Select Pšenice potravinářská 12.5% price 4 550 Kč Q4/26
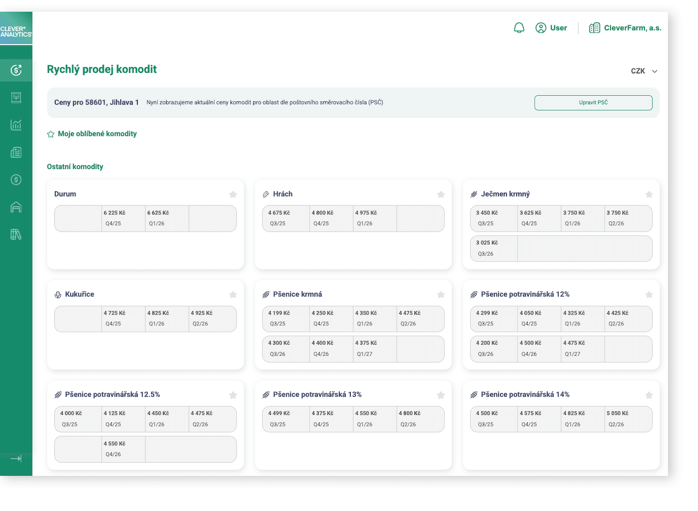 pos(123,449)
